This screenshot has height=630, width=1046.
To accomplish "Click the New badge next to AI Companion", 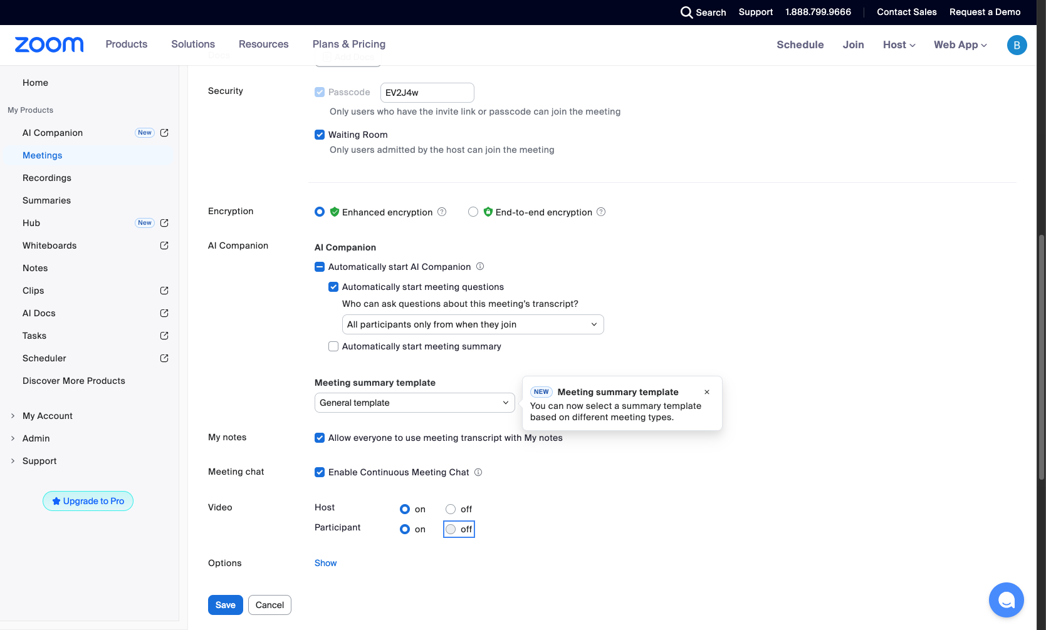I will pos(145,133).
